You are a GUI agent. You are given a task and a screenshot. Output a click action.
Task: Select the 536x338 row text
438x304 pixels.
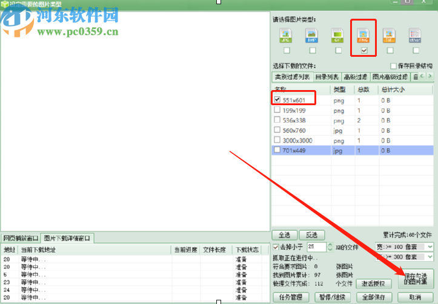[294, 121]
